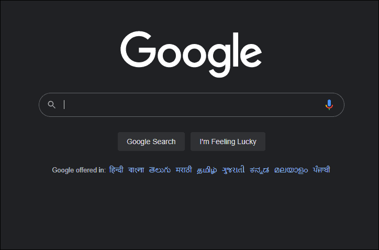Select the Marathi (मराठी) language link

[x=184, y=170]
